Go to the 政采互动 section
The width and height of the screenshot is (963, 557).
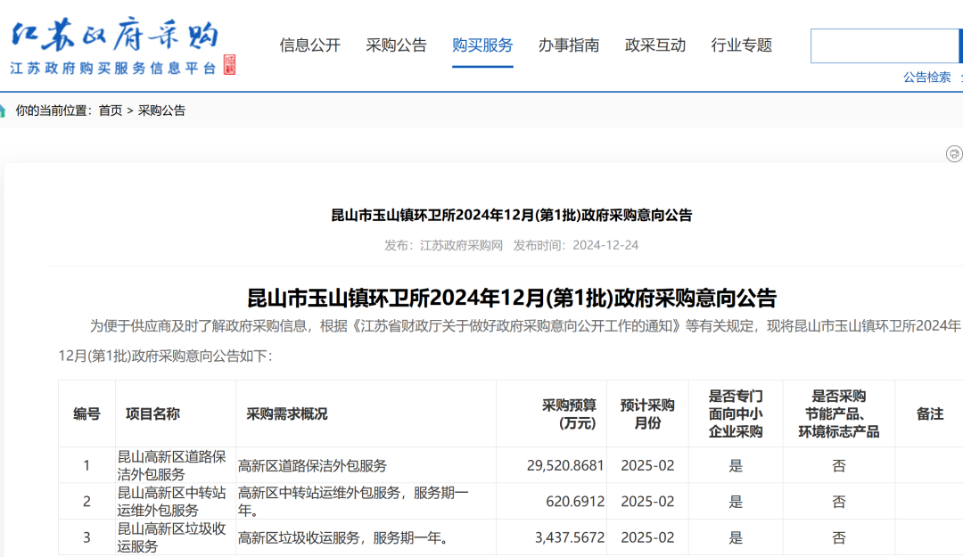point(655,45)
